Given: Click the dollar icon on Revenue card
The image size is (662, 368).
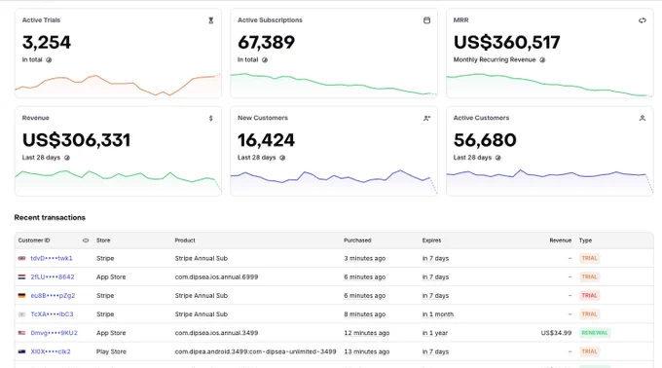Looking at the screenshot, I should (211, 118).
